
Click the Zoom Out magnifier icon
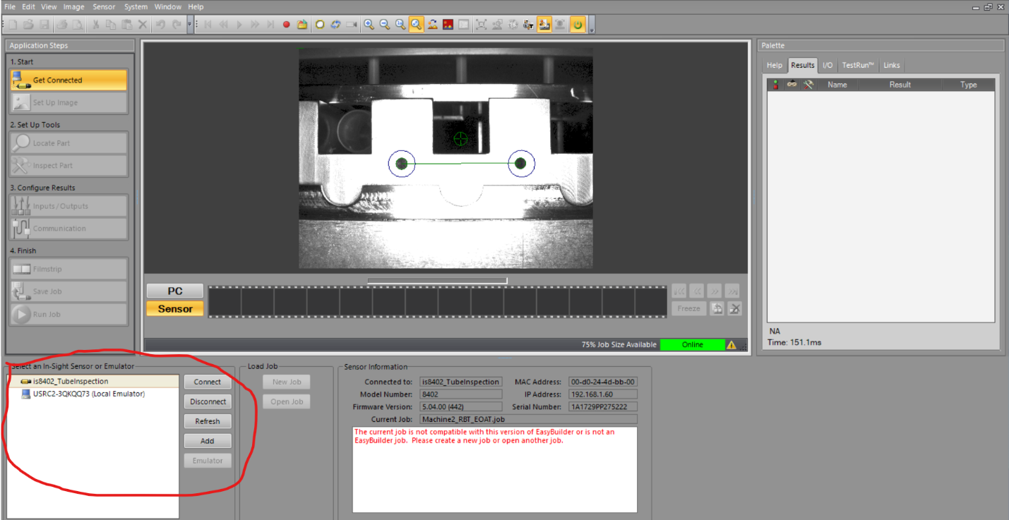[384, 24]
